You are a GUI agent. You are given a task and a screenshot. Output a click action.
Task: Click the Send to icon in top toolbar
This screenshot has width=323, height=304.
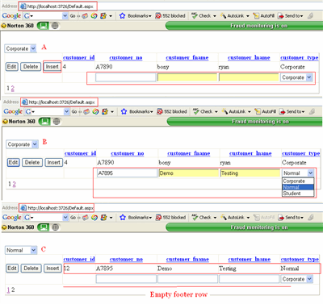[281, 16]
